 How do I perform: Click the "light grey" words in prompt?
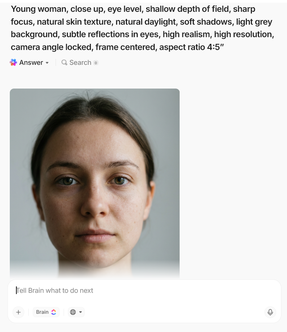[x=254, y=22]
